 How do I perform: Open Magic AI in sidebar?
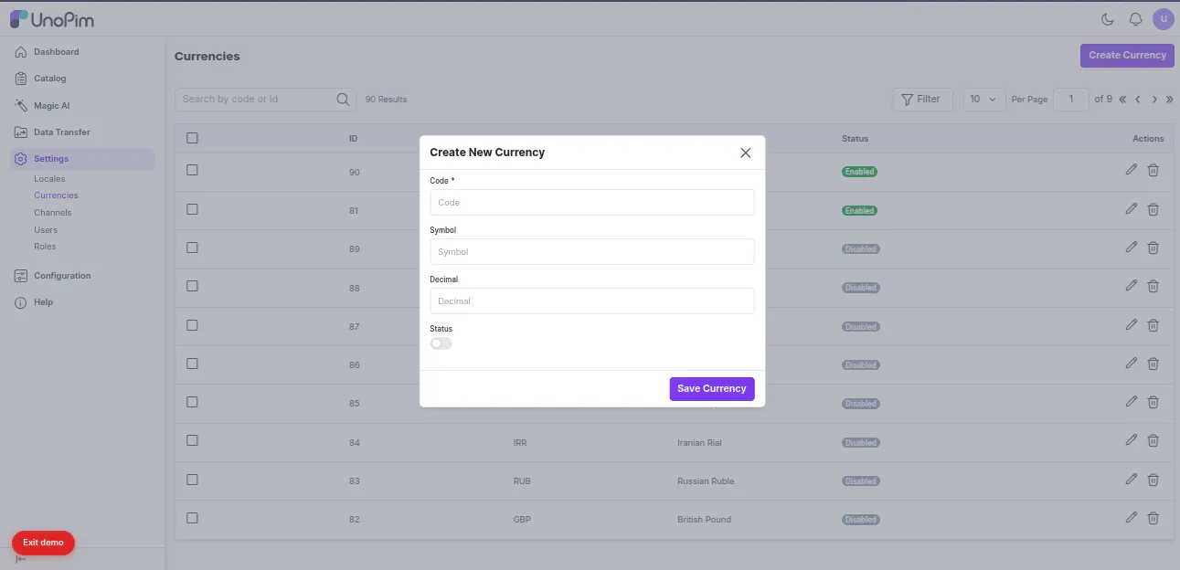click(x=82, y=106)
